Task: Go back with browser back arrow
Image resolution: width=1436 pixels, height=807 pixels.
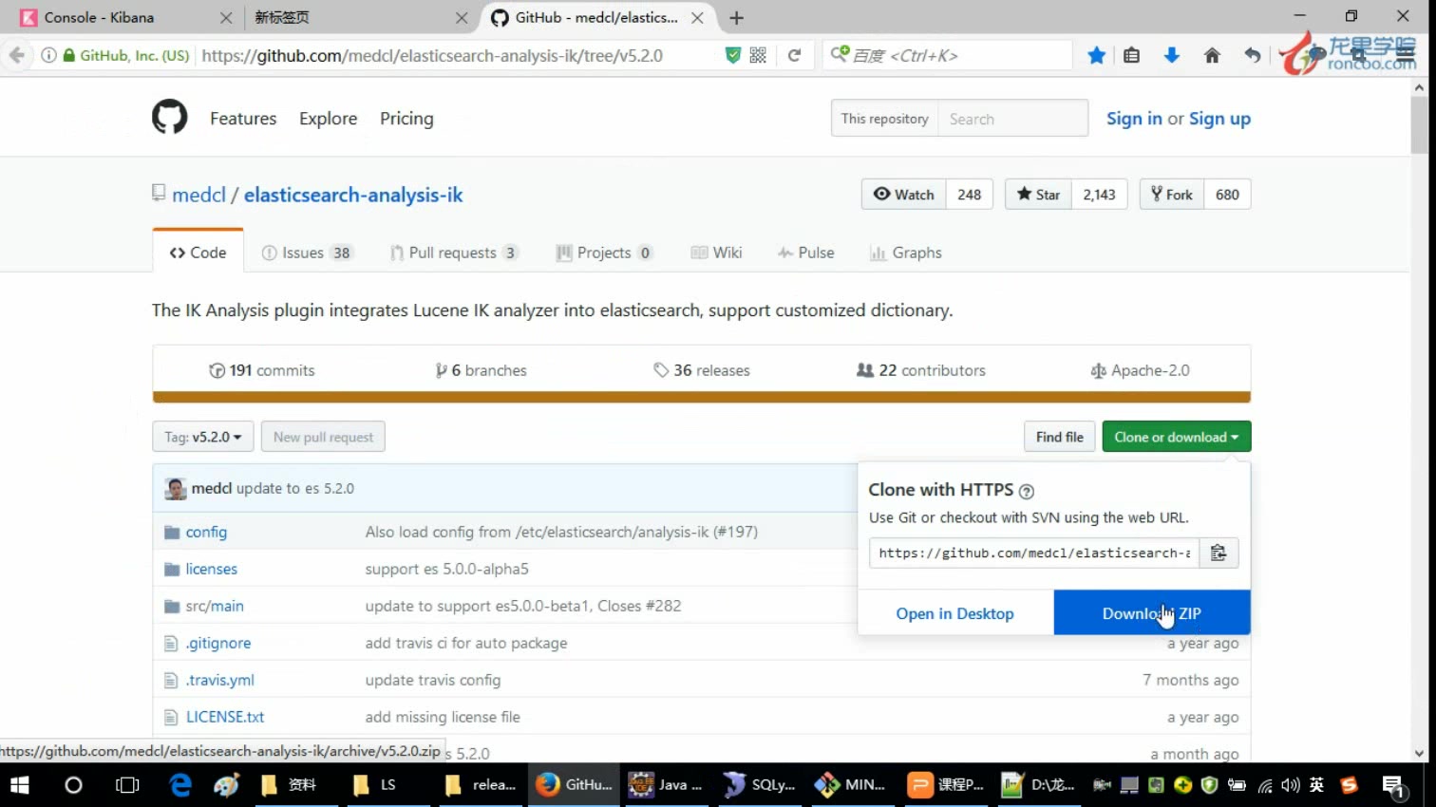Action: tap(17, 55)
